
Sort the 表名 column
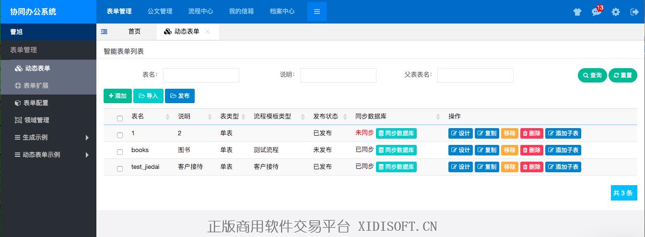coord(167,117)
